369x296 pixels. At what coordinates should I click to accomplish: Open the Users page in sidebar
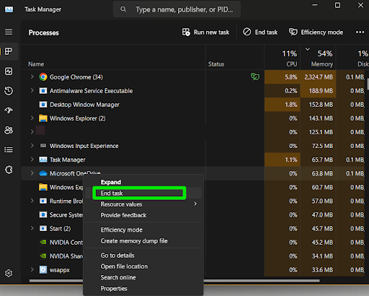click(x=9, y=130)
